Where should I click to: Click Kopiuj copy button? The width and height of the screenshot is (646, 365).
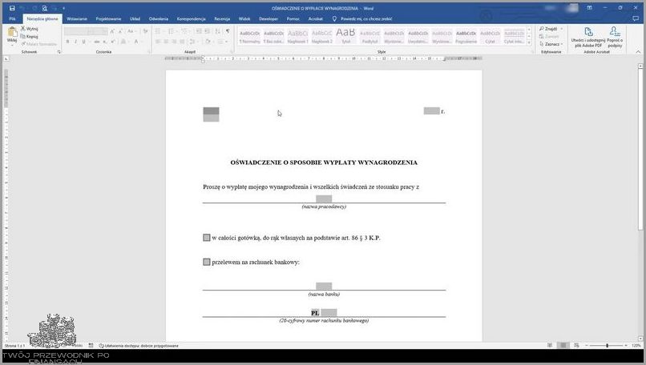pos(29,37)
